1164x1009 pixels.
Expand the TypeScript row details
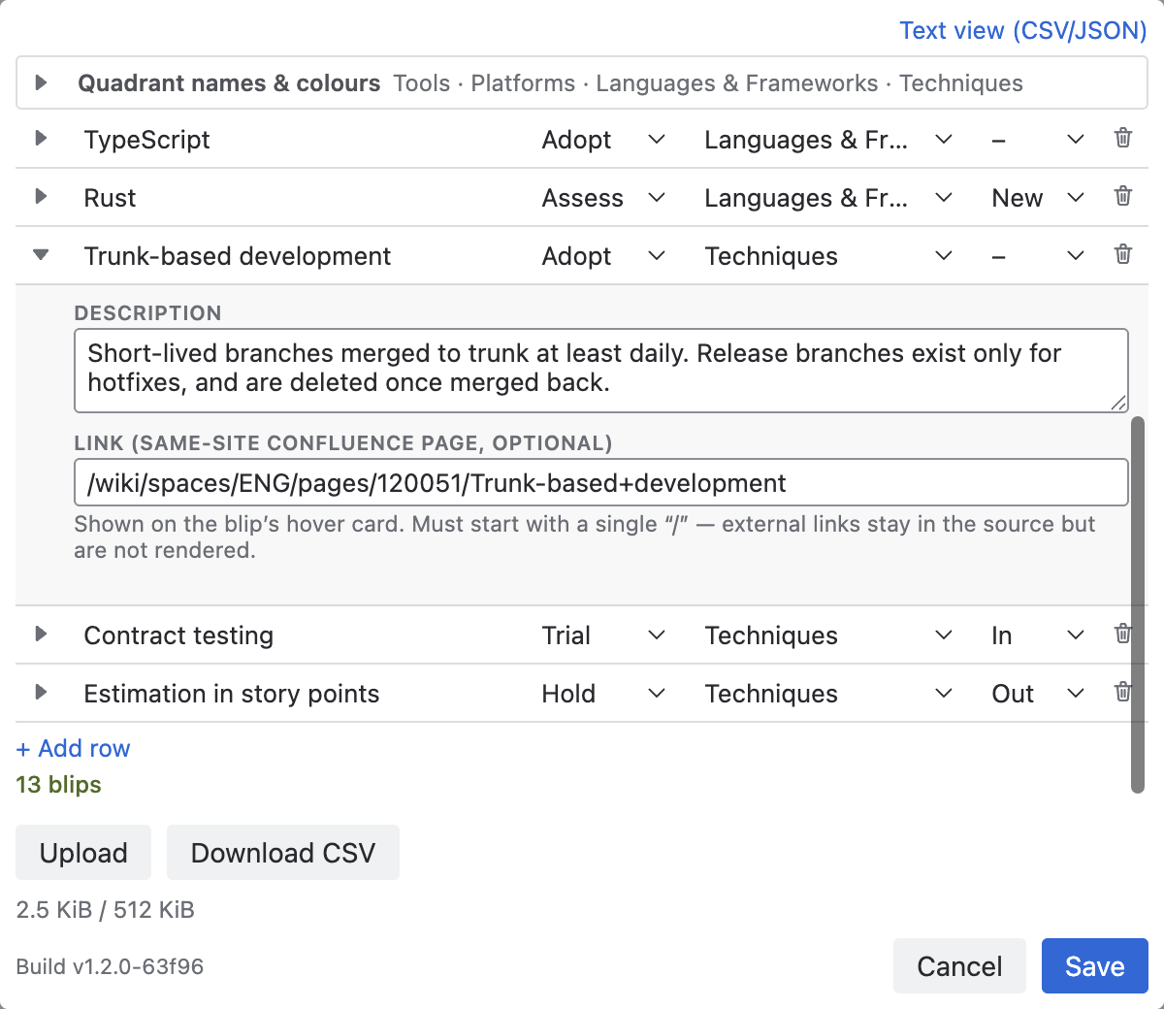point(41,139)
